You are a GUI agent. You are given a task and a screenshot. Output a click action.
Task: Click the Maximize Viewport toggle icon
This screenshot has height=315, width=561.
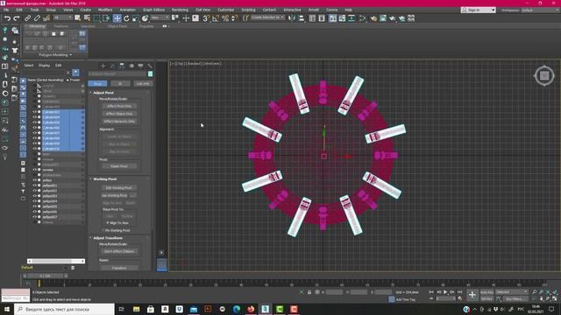[x=555, y=298]
